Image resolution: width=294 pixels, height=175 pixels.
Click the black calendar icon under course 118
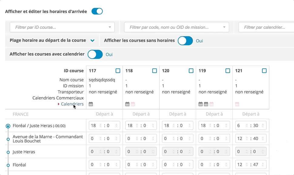pyautogui.click(x=127, y=104)
